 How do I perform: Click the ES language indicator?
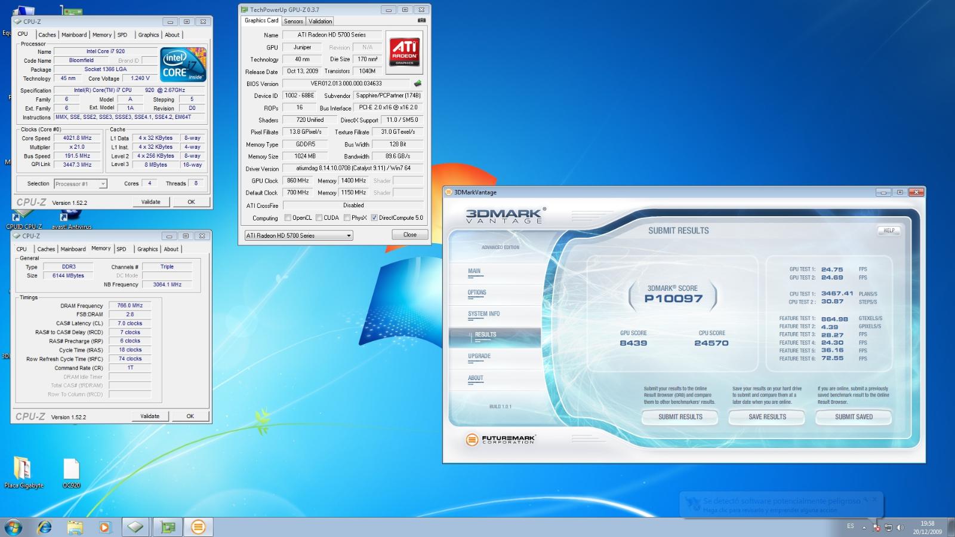850,526
